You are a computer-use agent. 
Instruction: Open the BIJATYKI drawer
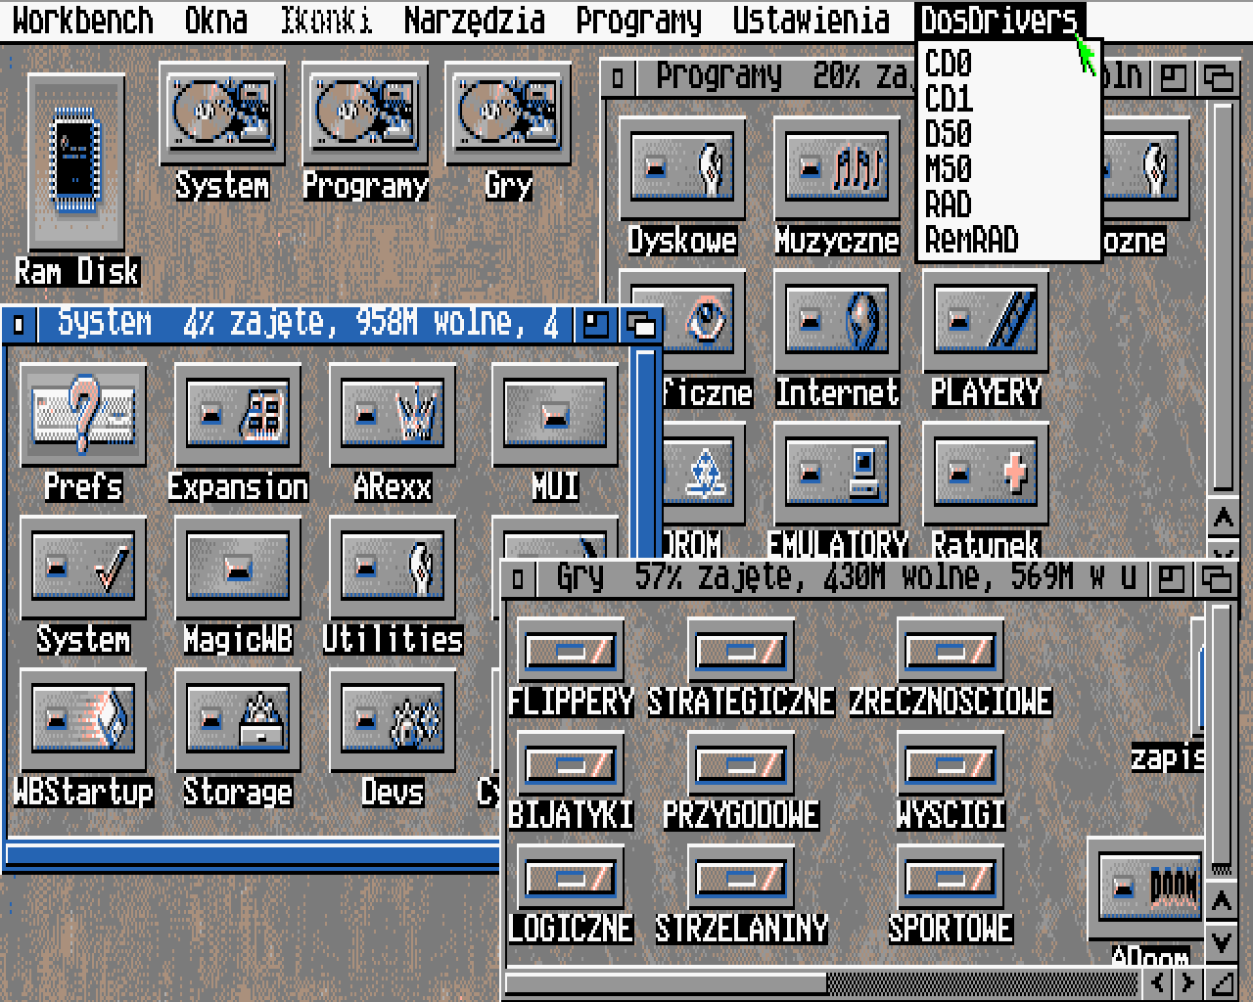(571, 763)
